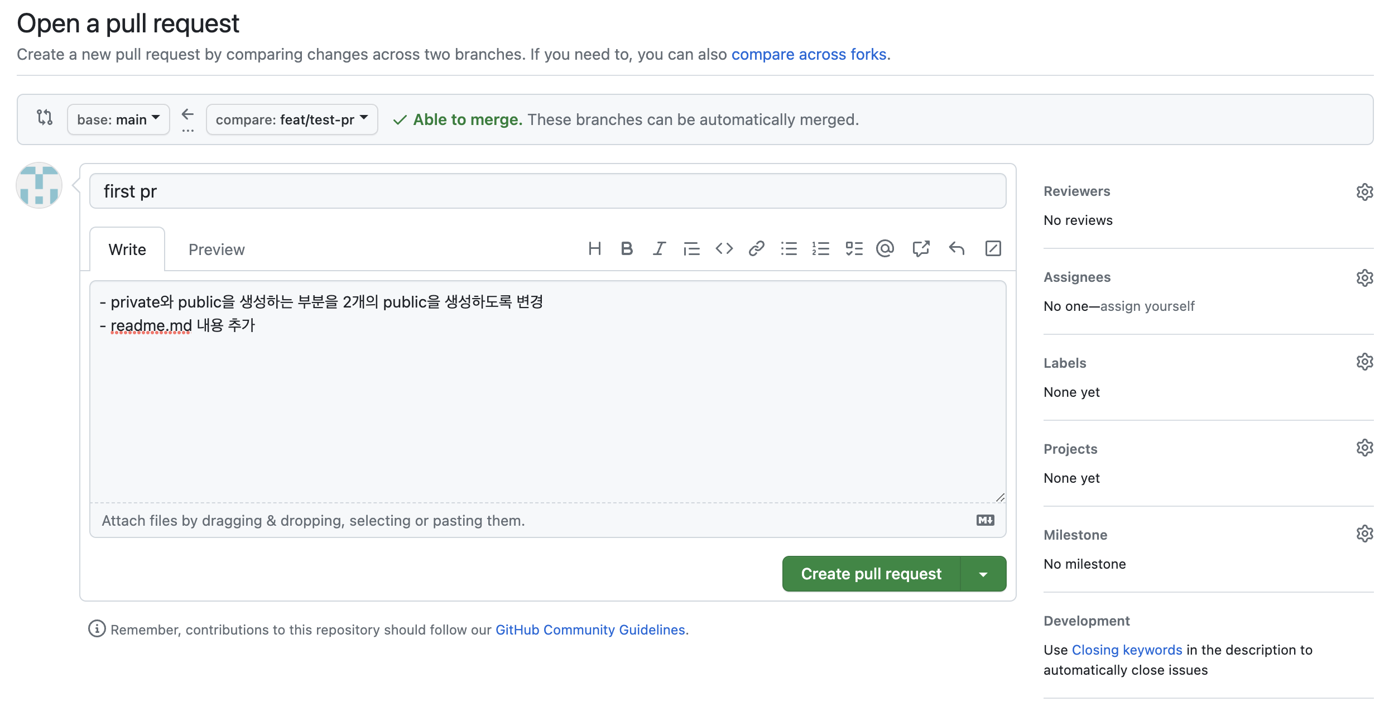
Task: Insert a code snippet with code icon
Action: [724, 249]
